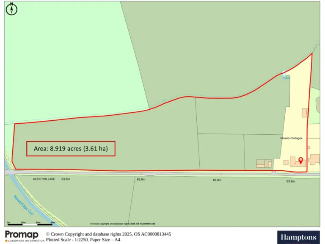
Task: Click the MORETON LANE road label
Action: [x=44, y=179]
